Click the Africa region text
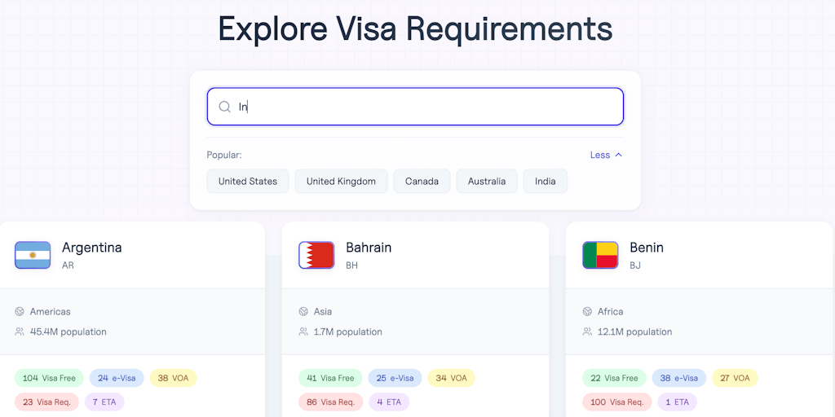Image resolution: width=835 pixels, height=417 pixels. [x=610, y=312]
